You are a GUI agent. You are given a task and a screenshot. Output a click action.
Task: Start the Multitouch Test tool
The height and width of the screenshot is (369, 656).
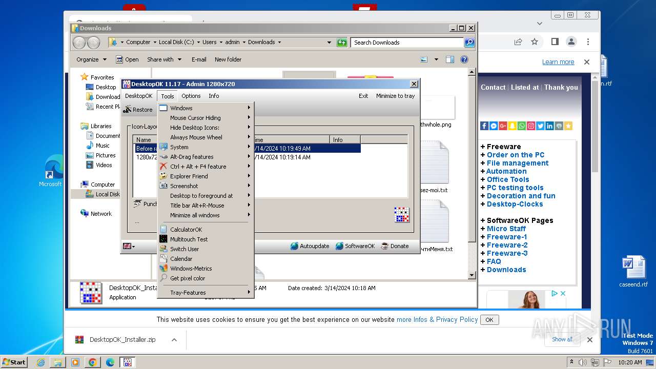pos(206,239)
